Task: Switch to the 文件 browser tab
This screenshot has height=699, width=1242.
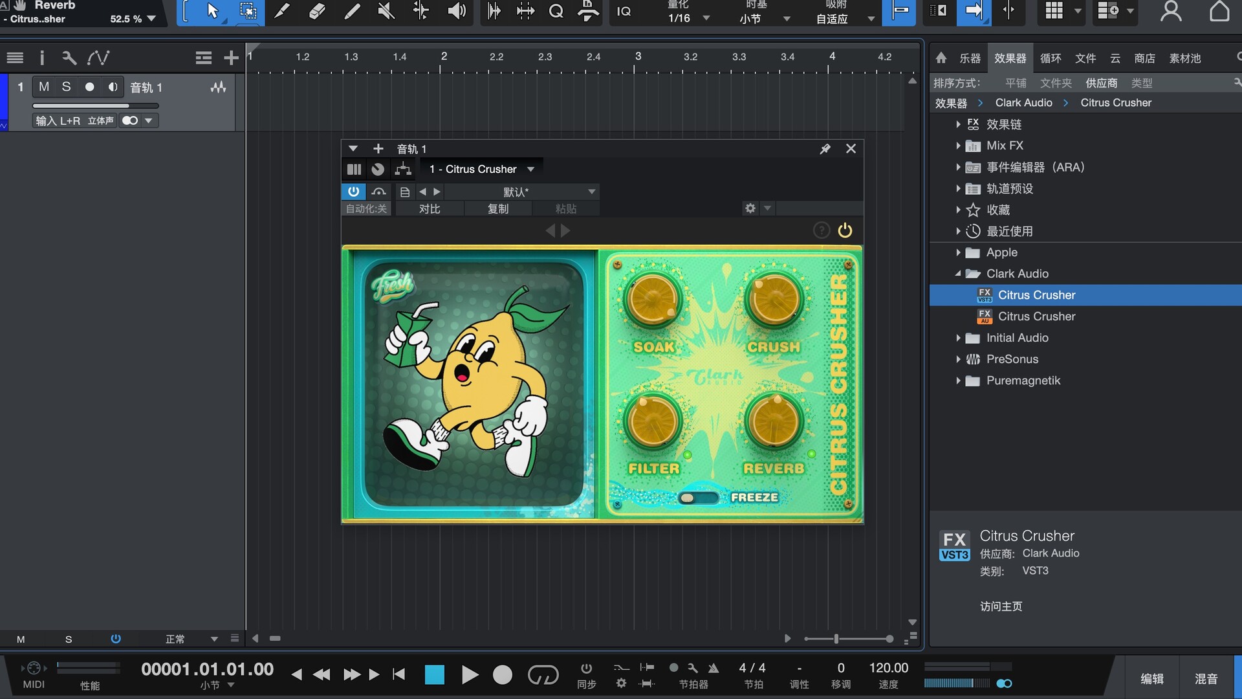Action: 1085,58
